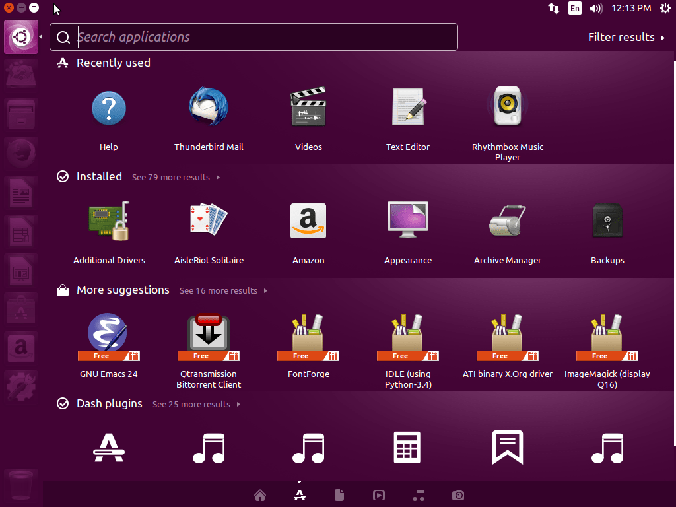Open the Amazon app under Installed

(308, 220)
